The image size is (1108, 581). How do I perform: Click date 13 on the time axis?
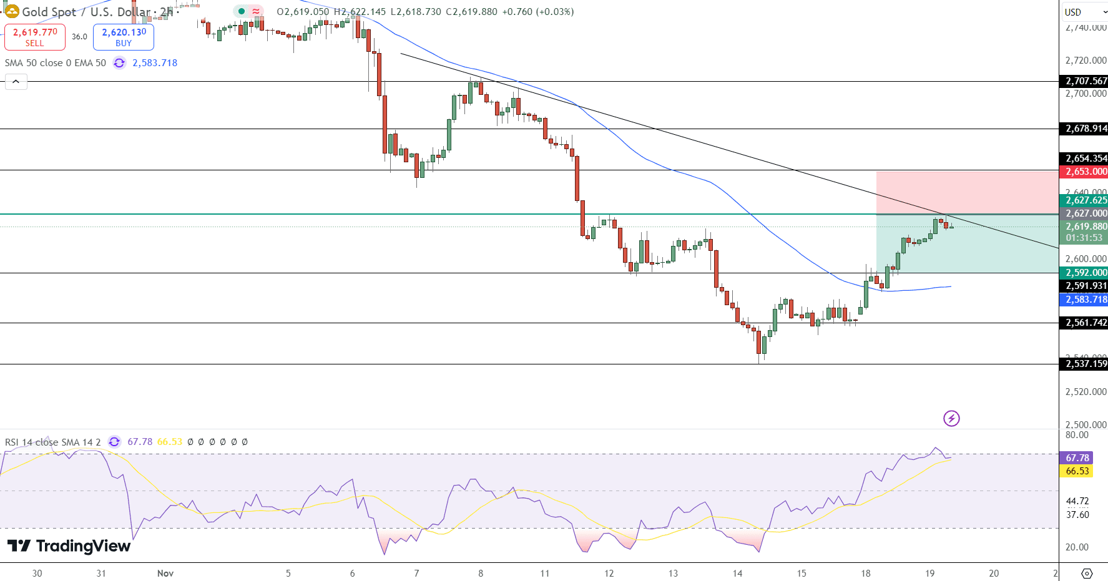(673, 573)
